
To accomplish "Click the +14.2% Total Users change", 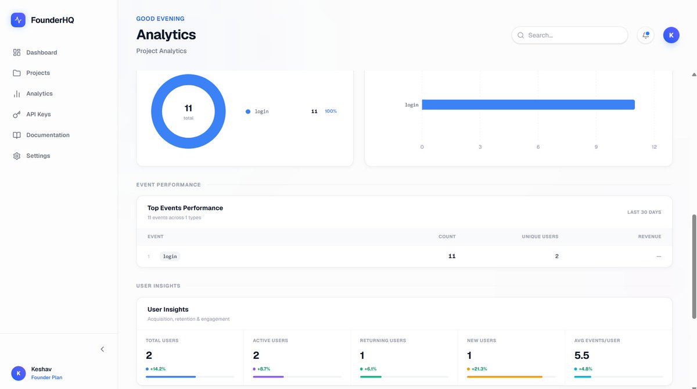I will pyautogui.click(x=158, y=369).
